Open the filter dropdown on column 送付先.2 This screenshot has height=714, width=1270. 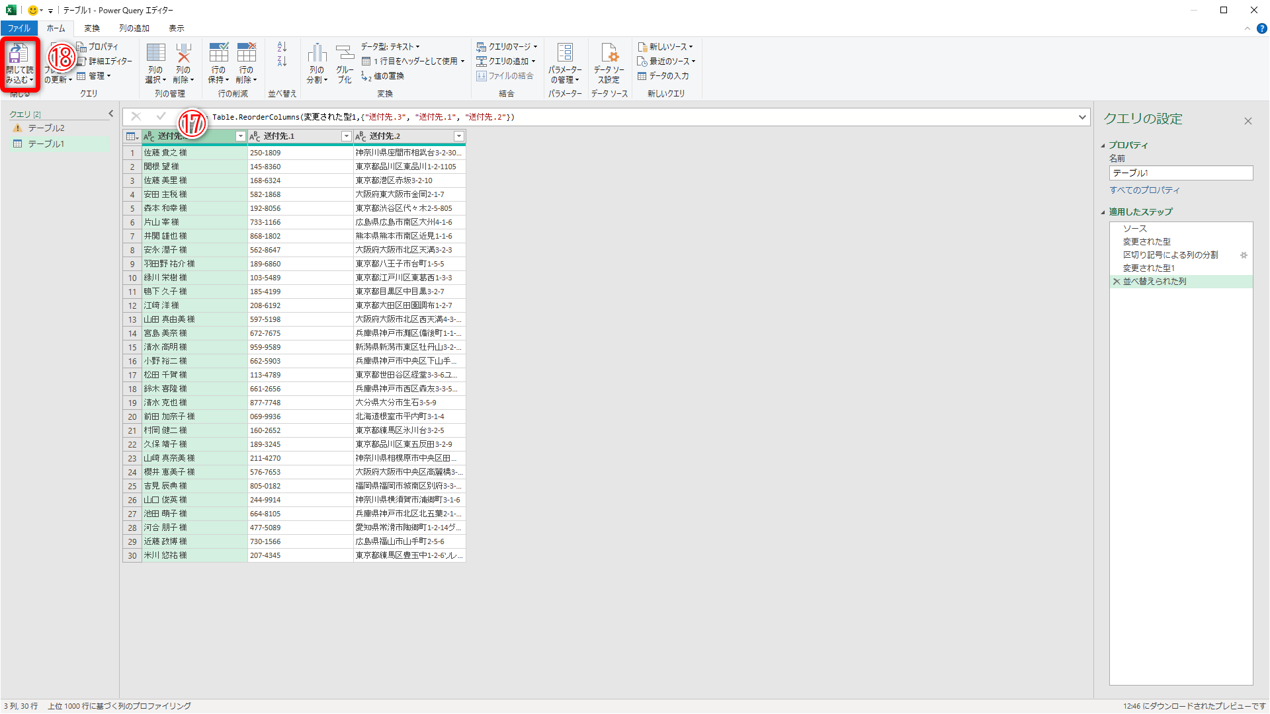458,136
